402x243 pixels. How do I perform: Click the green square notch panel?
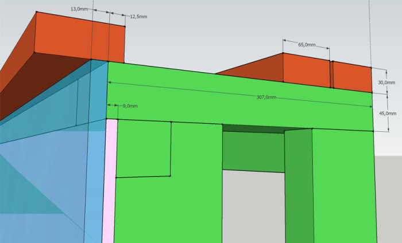coord(144,148)
